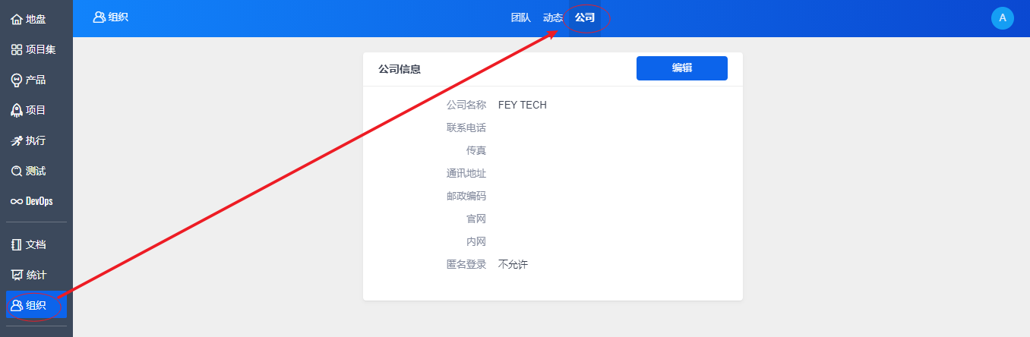Viewport: 1030px width, 337px height.
Task: Open 文档 notebook icon in sidebar
Action: (x=17, y=244)
